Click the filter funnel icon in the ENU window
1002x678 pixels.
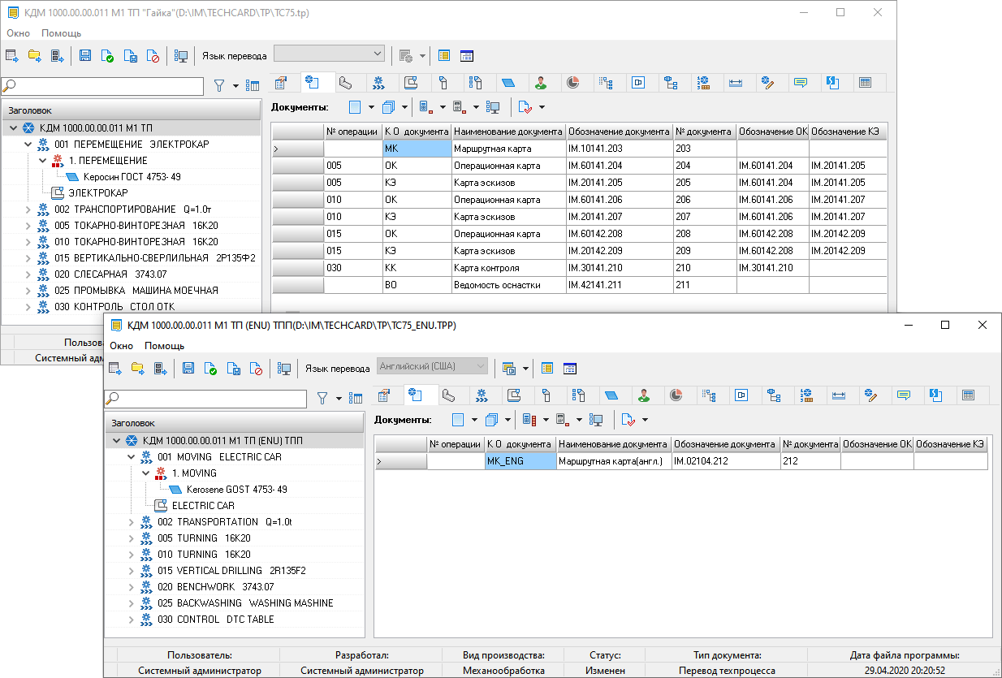322,398
